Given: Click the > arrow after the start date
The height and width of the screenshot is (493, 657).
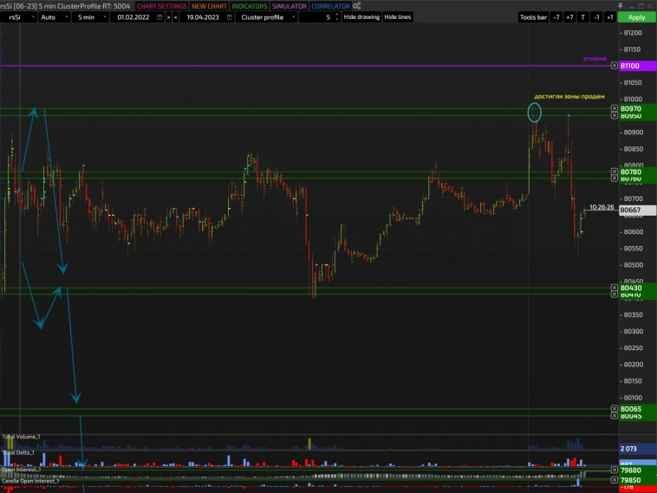Looking at the screenshot, I should tap(168, 17).
